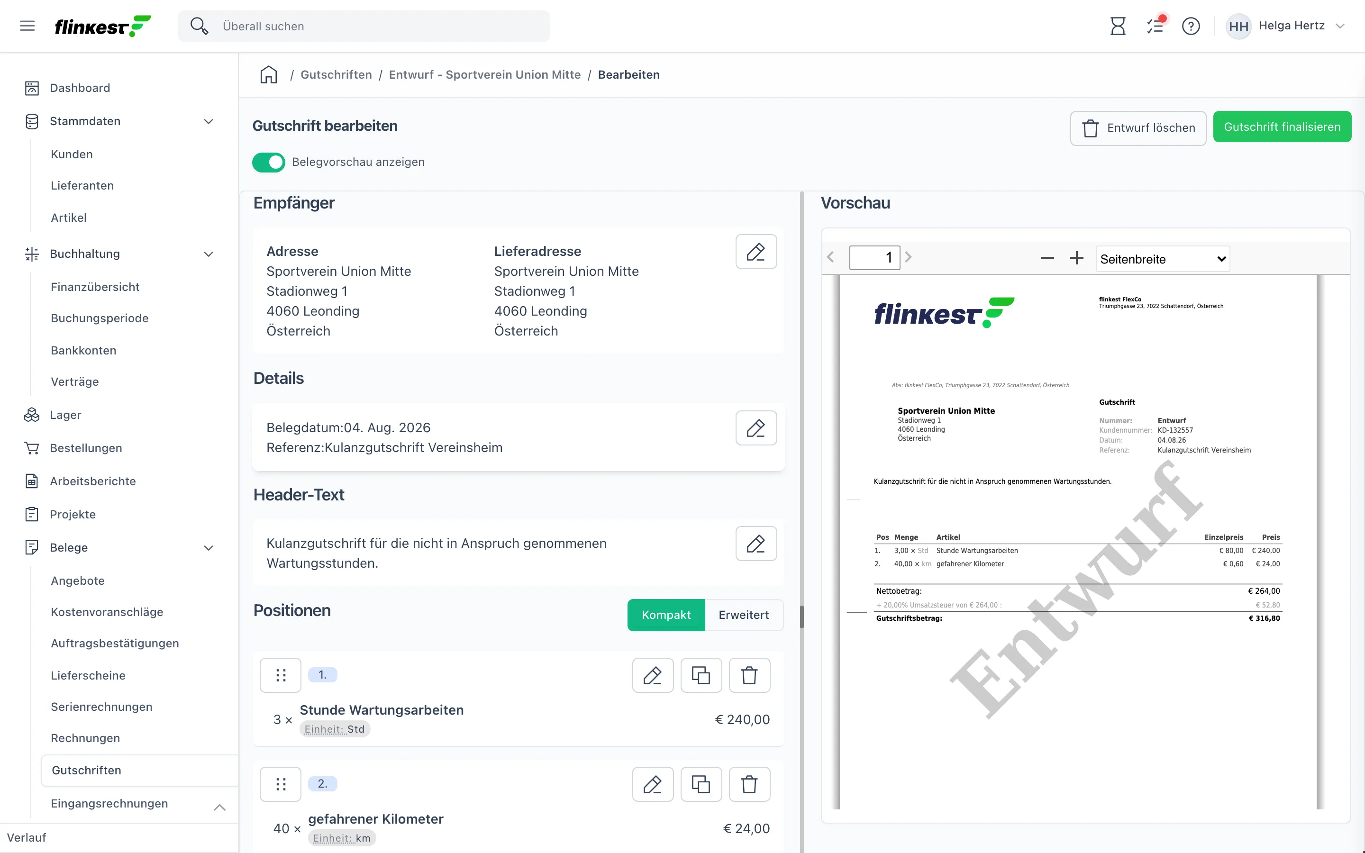Open Verträge in the sidebar
1365x853 pixels.
tap(75, 382)
